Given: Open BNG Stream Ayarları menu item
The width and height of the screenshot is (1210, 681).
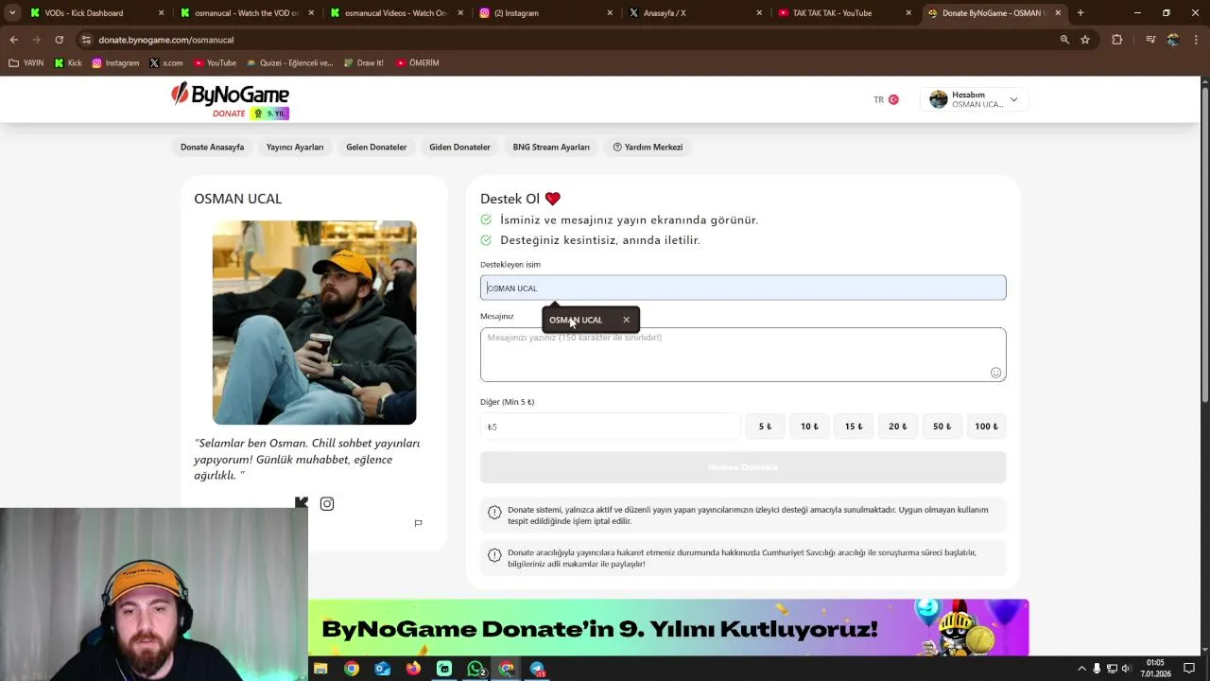Looking at the screenshot, I should (x=551, y=147).
